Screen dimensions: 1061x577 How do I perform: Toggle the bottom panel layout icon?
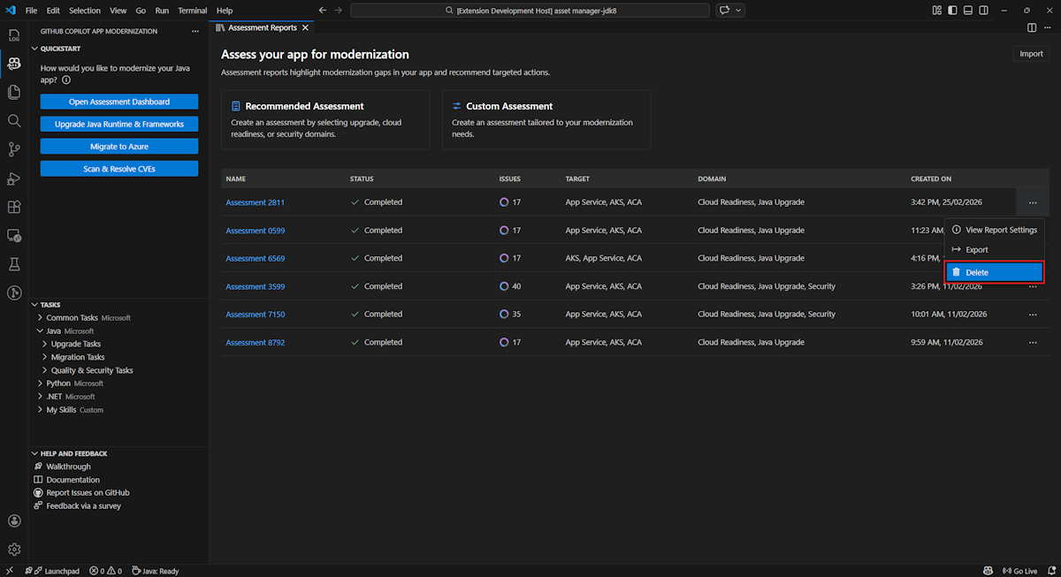(969, 11)
